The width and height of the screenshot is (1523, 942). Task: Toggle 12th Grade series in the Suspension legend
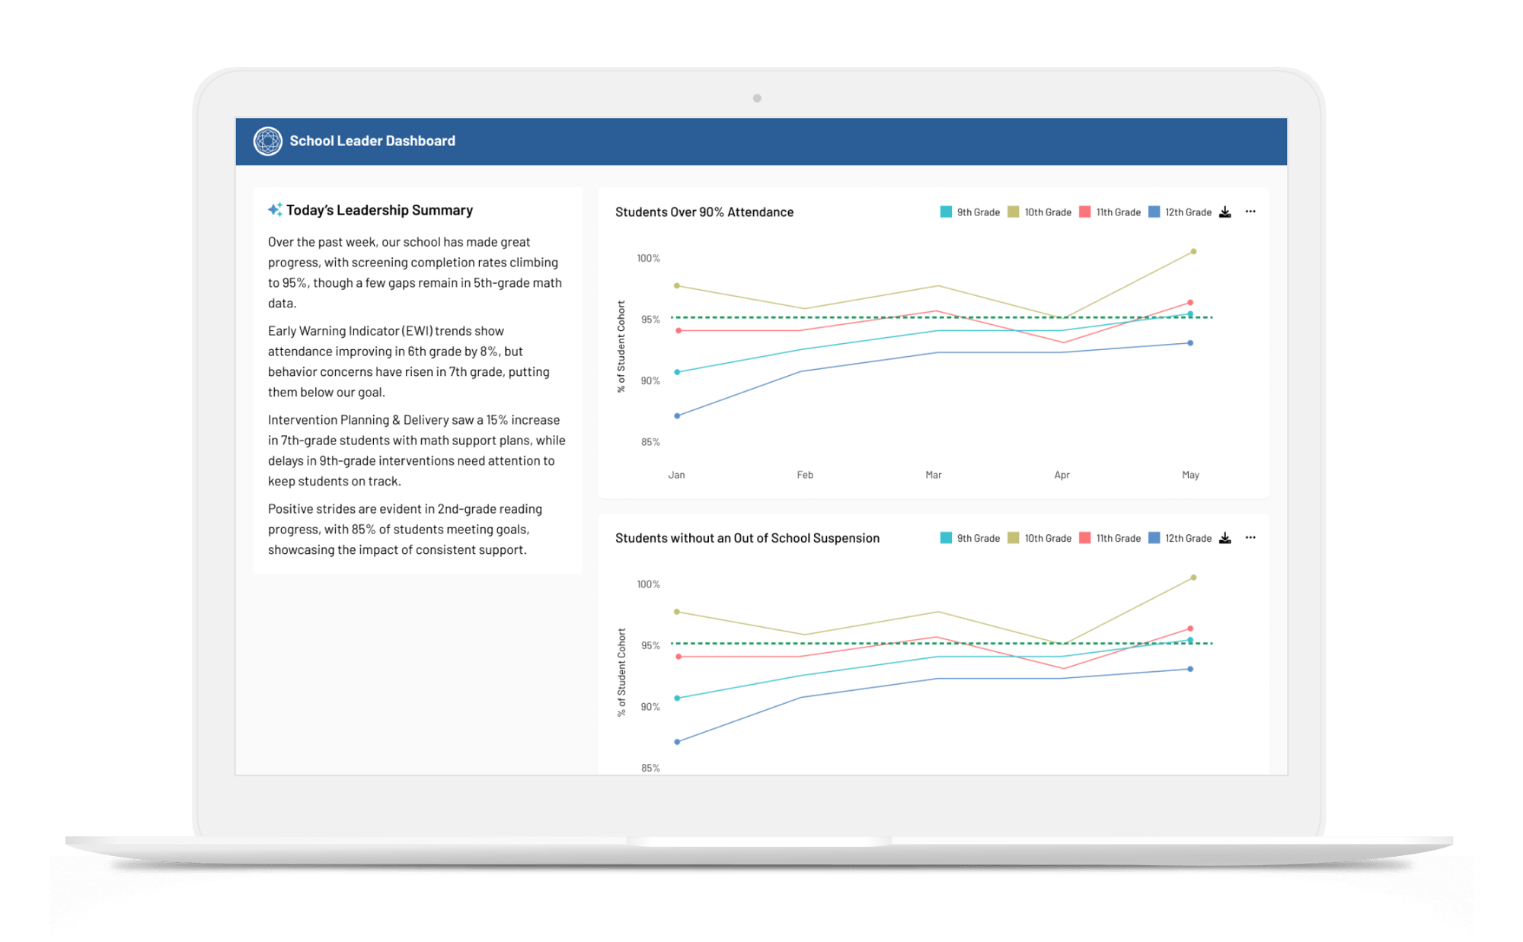(1180, 538)
